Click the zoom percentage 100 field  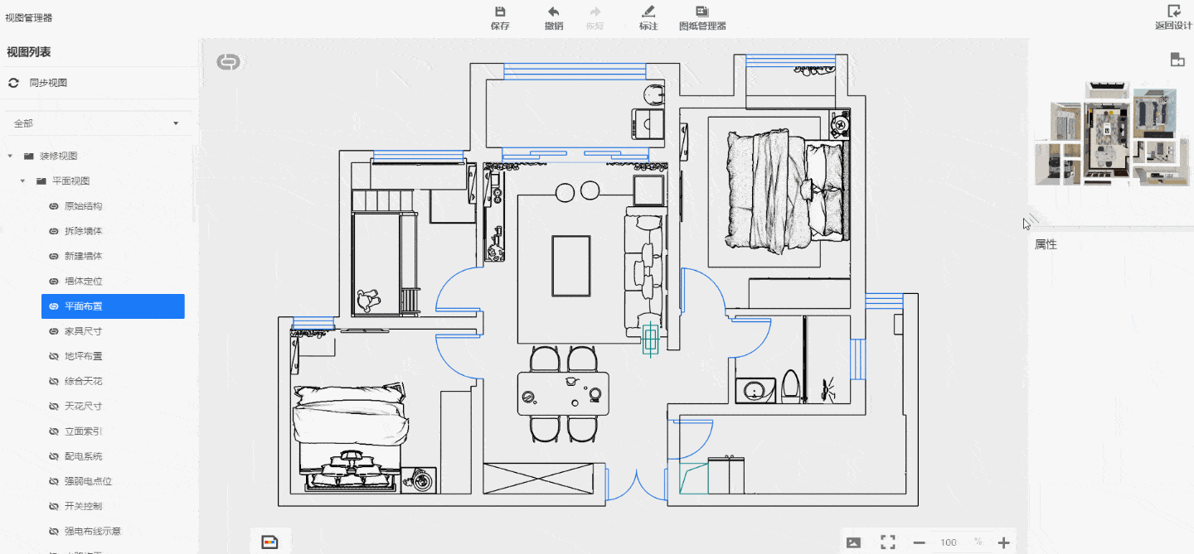[948, 542]
